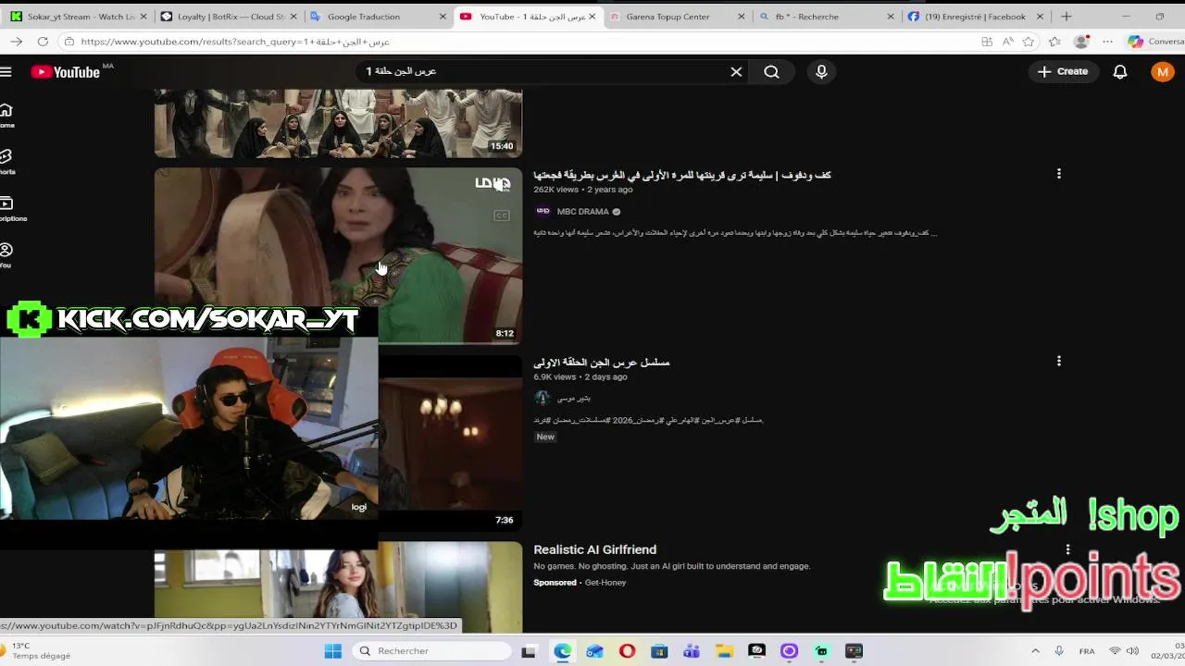Clear the YouTube search query

[x=736, y=71]
